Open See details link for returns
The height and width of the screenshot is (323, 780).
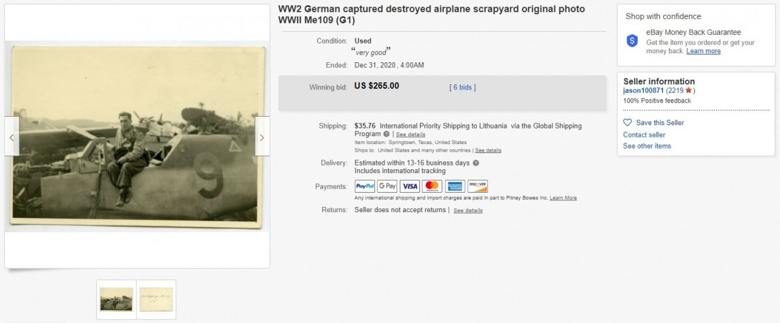468,211
